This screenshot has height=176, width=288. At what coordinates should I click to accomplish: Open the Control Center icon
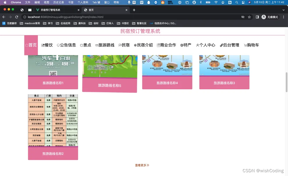pyautogui.click(x=243, y=2)
